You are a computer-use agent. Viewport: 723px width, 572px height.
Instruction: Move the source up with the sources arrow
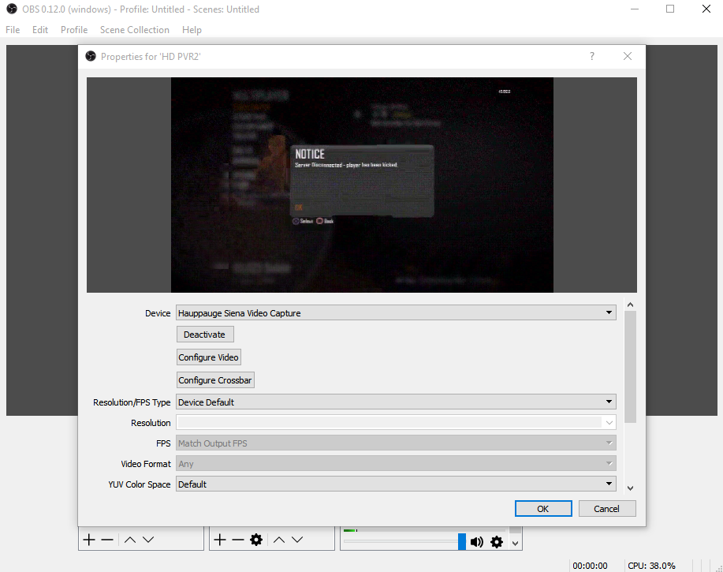tap(279, 540)
